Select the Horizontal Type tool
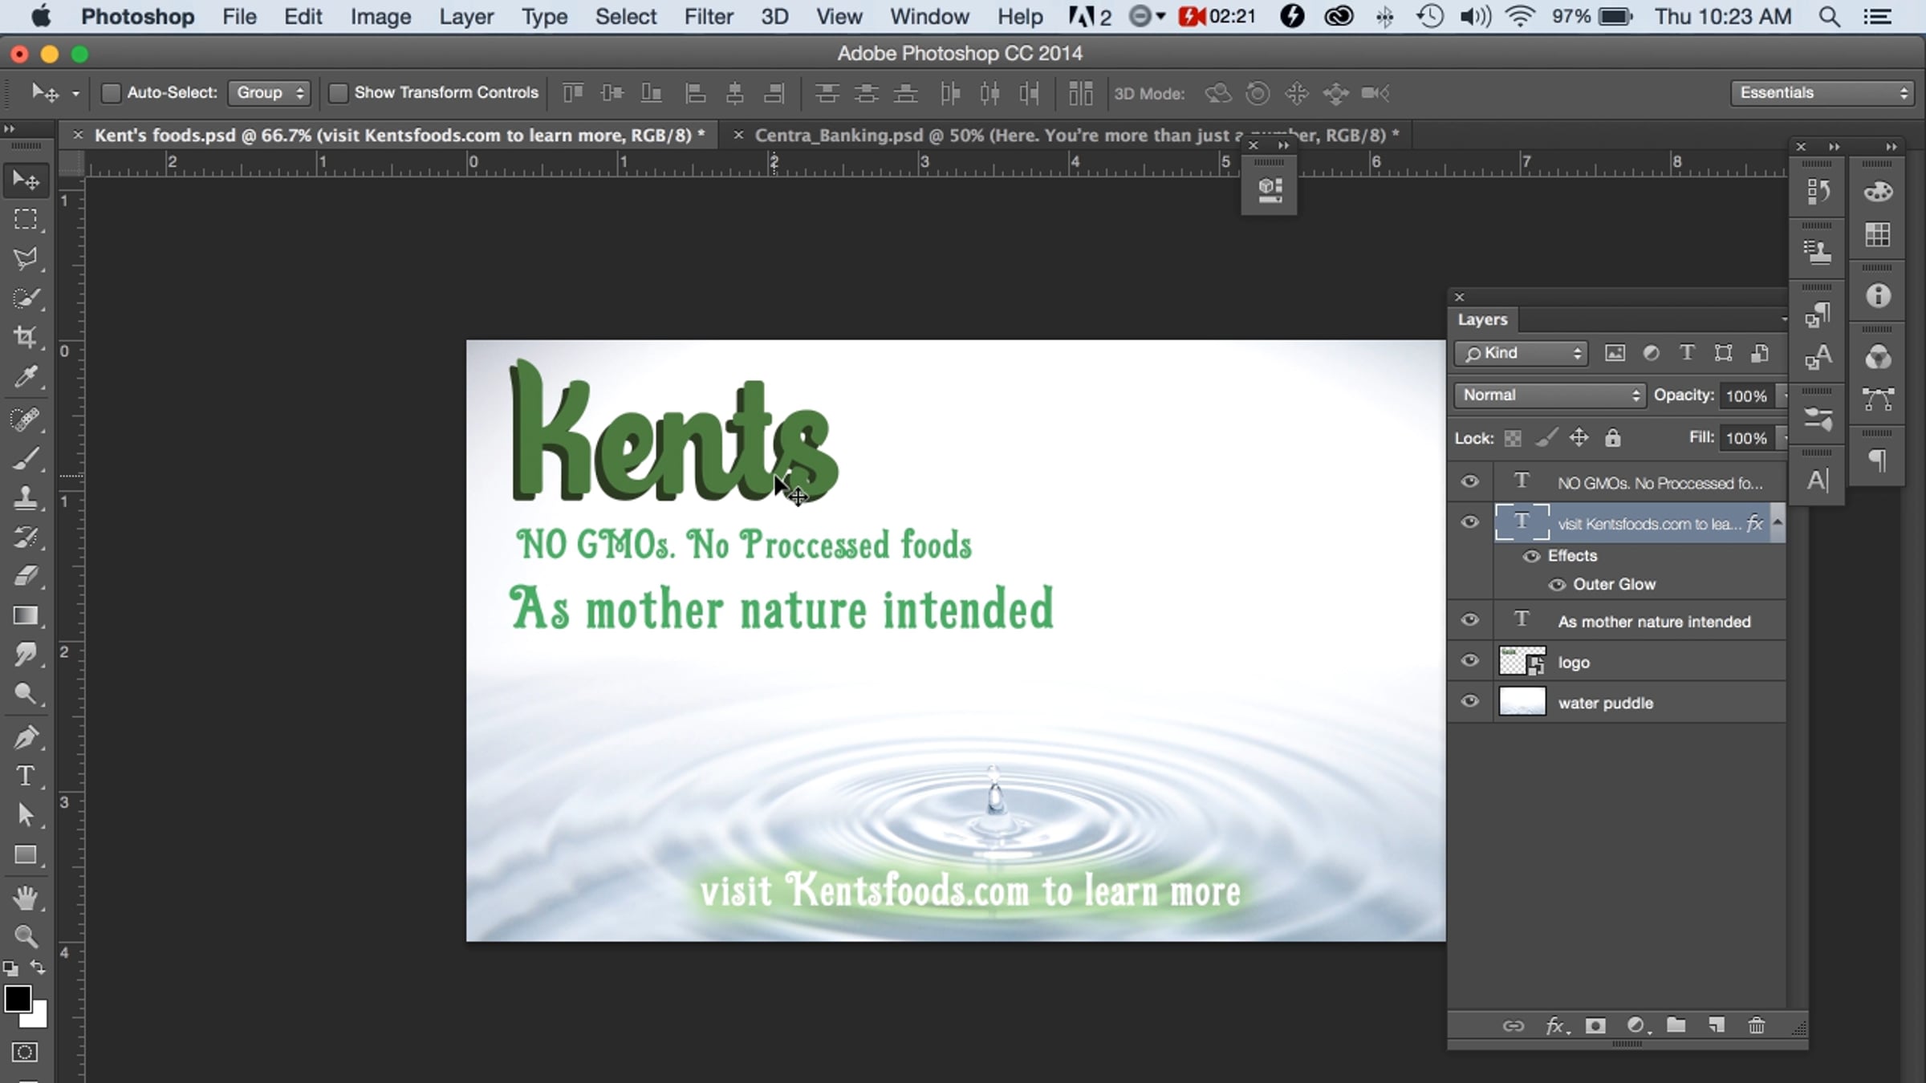 (26, 776)
